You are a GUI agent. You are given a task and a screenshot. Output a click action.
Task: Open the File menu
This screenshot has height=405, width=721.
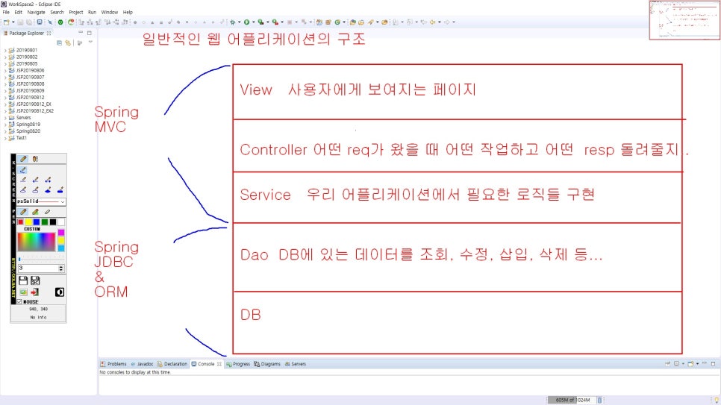coord(6,13)
